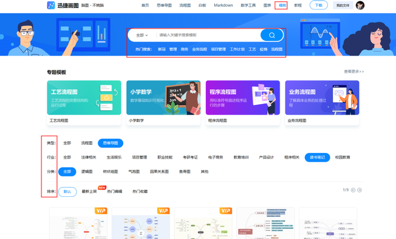This screenshot has height=239, width=396.
Task: Click the 查看更多>> link
Action: (x=354, y=72)
